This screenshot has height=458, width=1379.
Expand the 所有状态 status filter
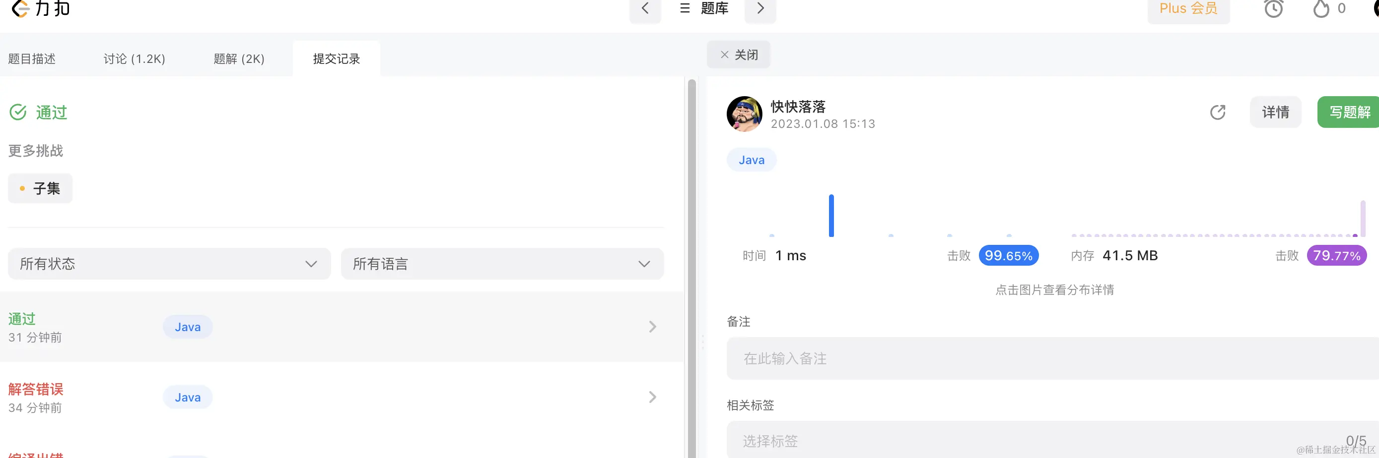click(x=169, y=264)
